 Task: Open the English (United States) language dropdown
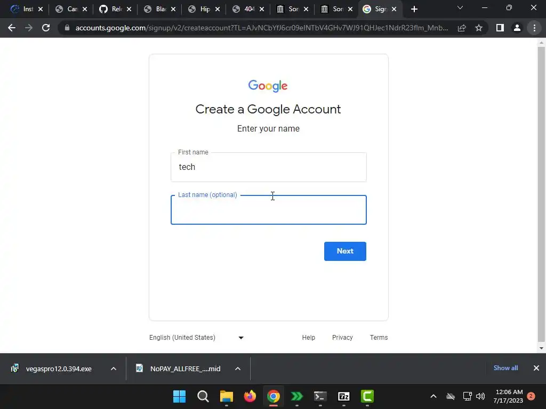point(196,337)
